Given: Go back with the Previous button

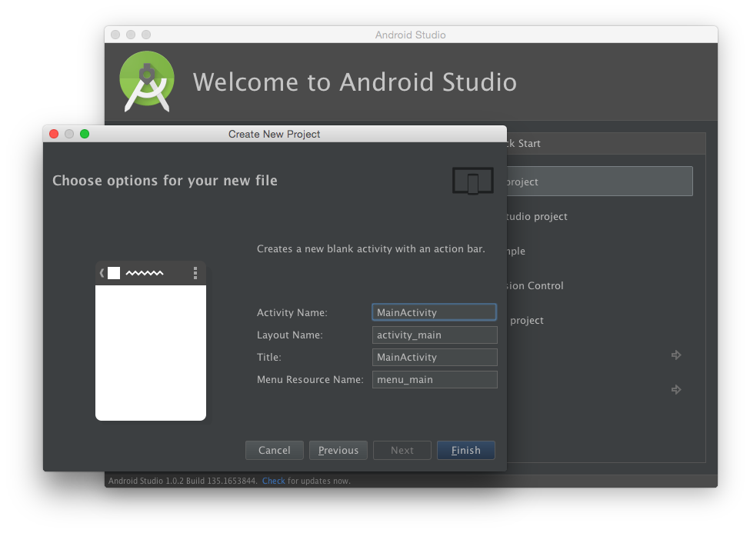Looking at the screenshot, I should (x=338, y=450).
